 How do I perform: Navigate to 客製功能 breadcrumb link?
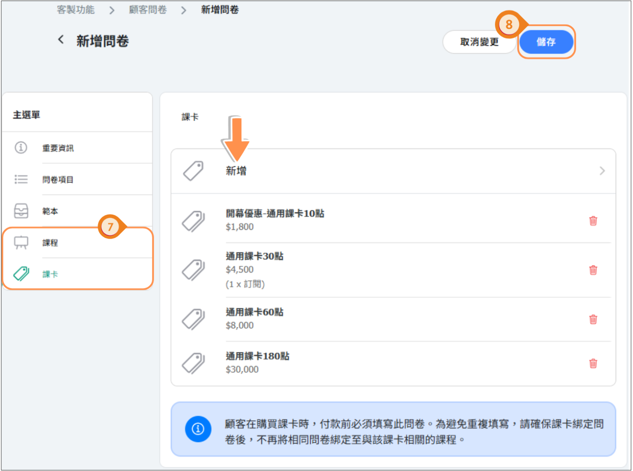pos(75,10)
